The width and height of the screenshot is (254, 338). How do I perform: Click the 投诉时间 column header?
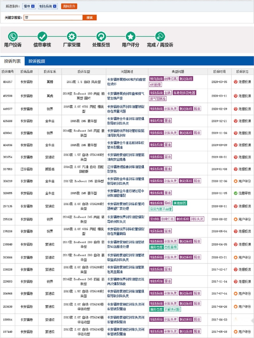219,72
